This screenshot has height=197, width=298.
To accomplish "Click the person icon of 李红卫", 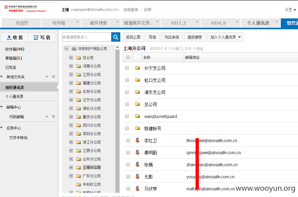I will [x=138, y=140].
